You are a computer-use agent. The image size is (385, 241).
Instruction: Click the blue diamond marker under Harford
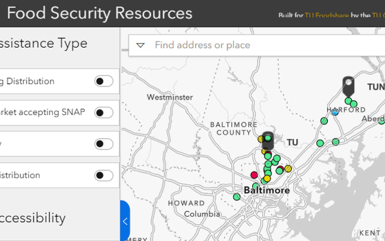[335, 112]
